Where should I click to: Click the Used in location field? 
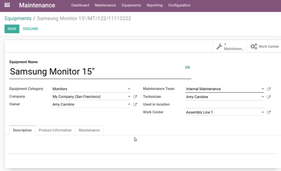coord(225,104)
